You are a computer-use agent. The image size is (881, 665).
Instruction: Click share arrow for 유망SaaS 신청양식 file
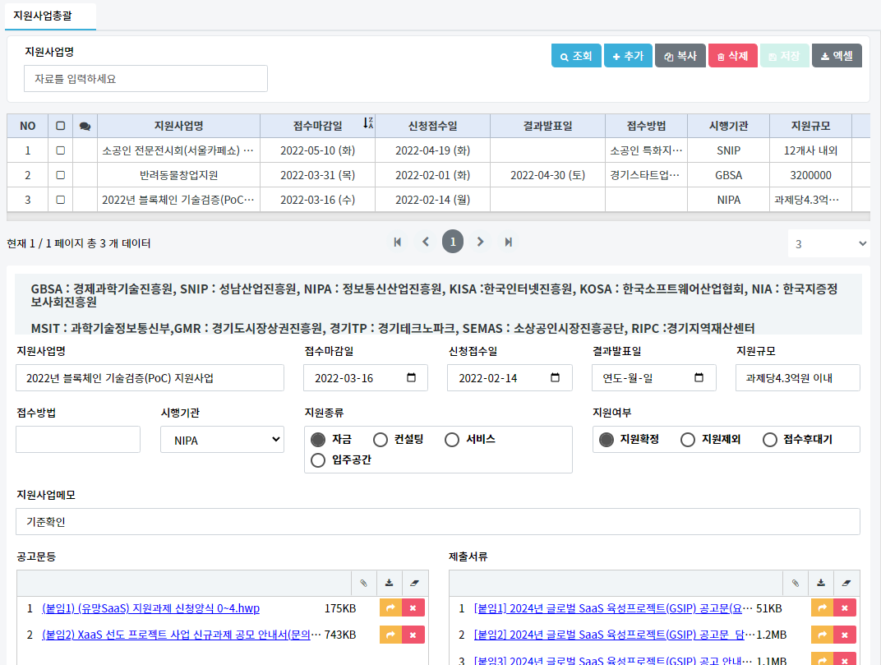click(x=390, y=607)
